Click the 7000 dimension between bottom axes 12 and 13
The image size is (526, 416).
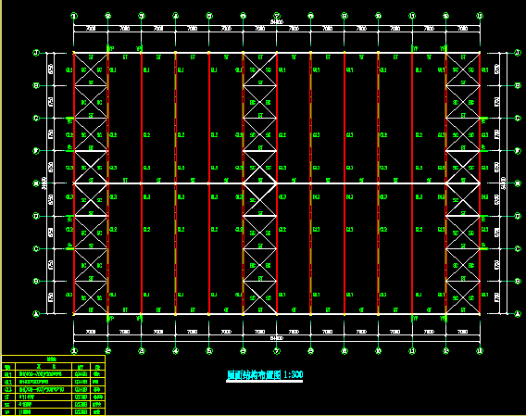coord(463,332)
